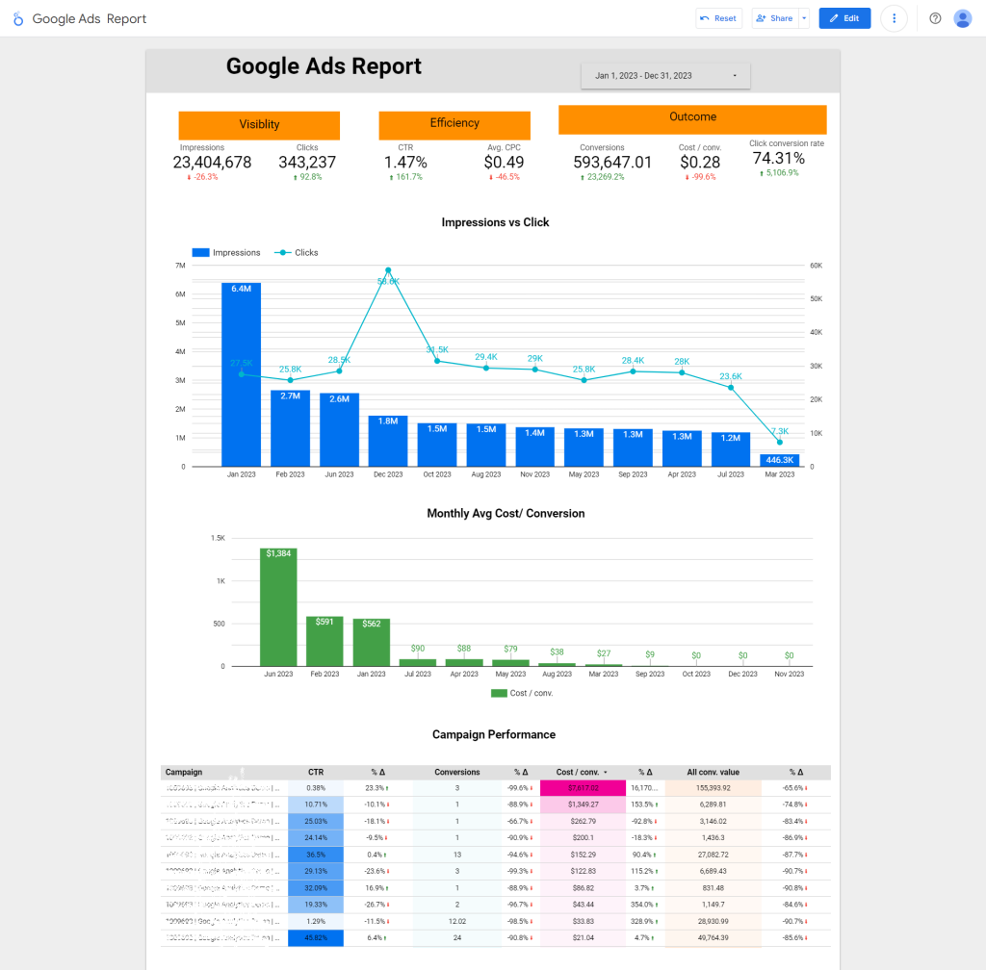Click the CTR cell showing 36.5%
The height and width of the screenshot is (970, 986).
(x=316, y=855)
